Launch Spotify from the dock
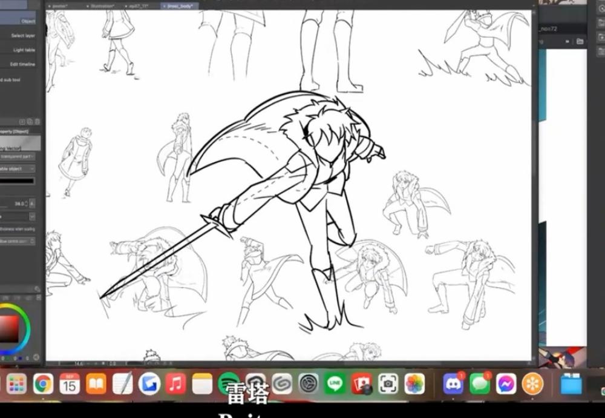605x418 pixels. (228, 383)
